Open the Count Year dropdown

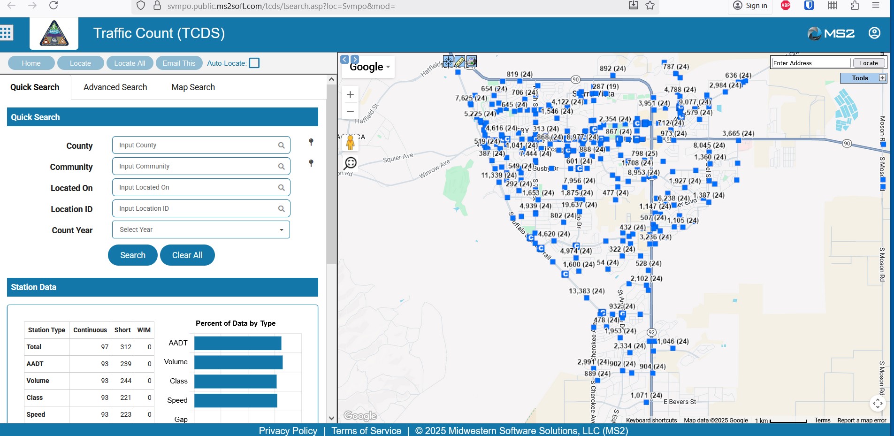(x=201, y=229)
